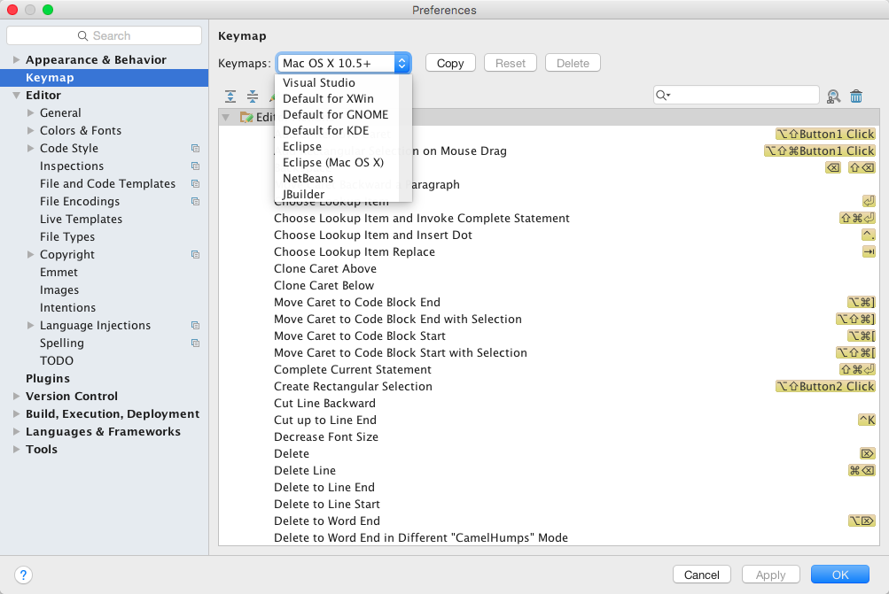Click Find Actions by Shortcut icon
The image size is (889, 594).
tap(834, 96)
